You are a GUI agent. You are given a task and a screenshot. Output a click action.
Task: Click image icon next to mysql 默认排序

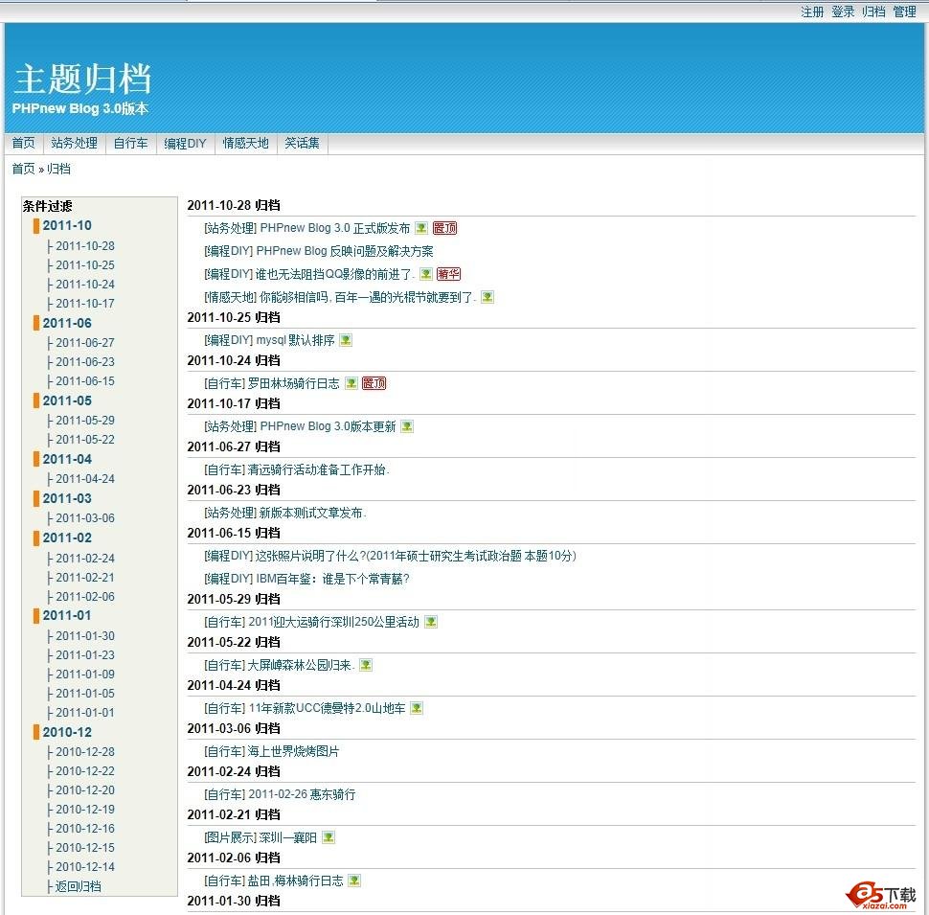click(x=346, y=340)
